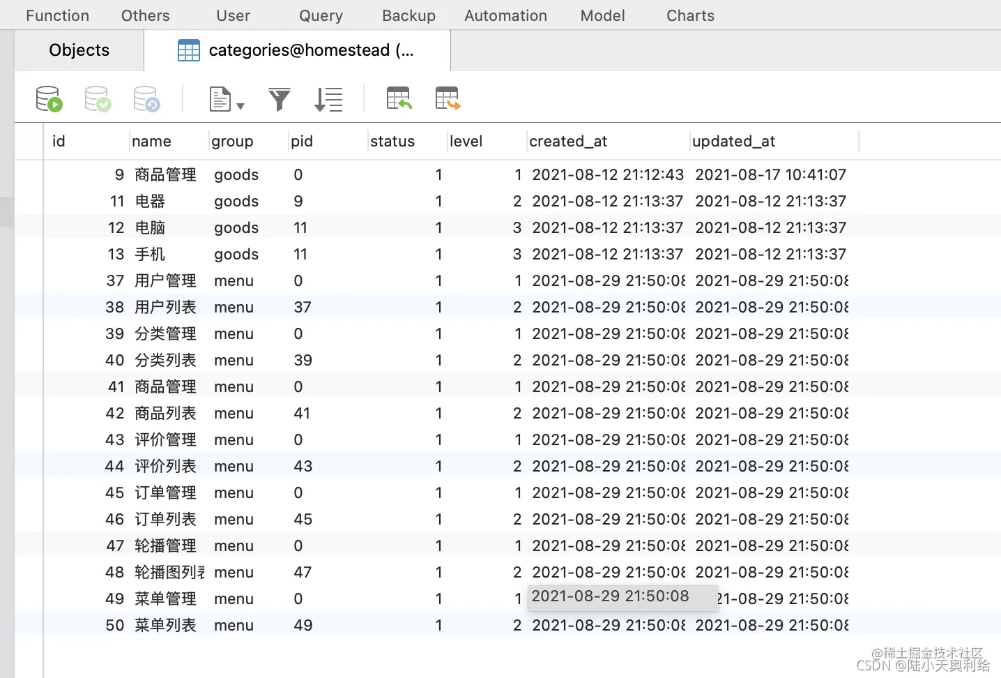The height and width of the screenshot is (678, 1001).
Task: Select the 电器 name cell
Action: tap(150, 202)
